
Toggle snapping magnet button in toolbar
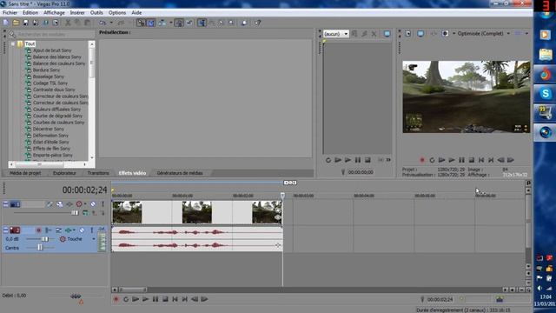pos(141,23)
